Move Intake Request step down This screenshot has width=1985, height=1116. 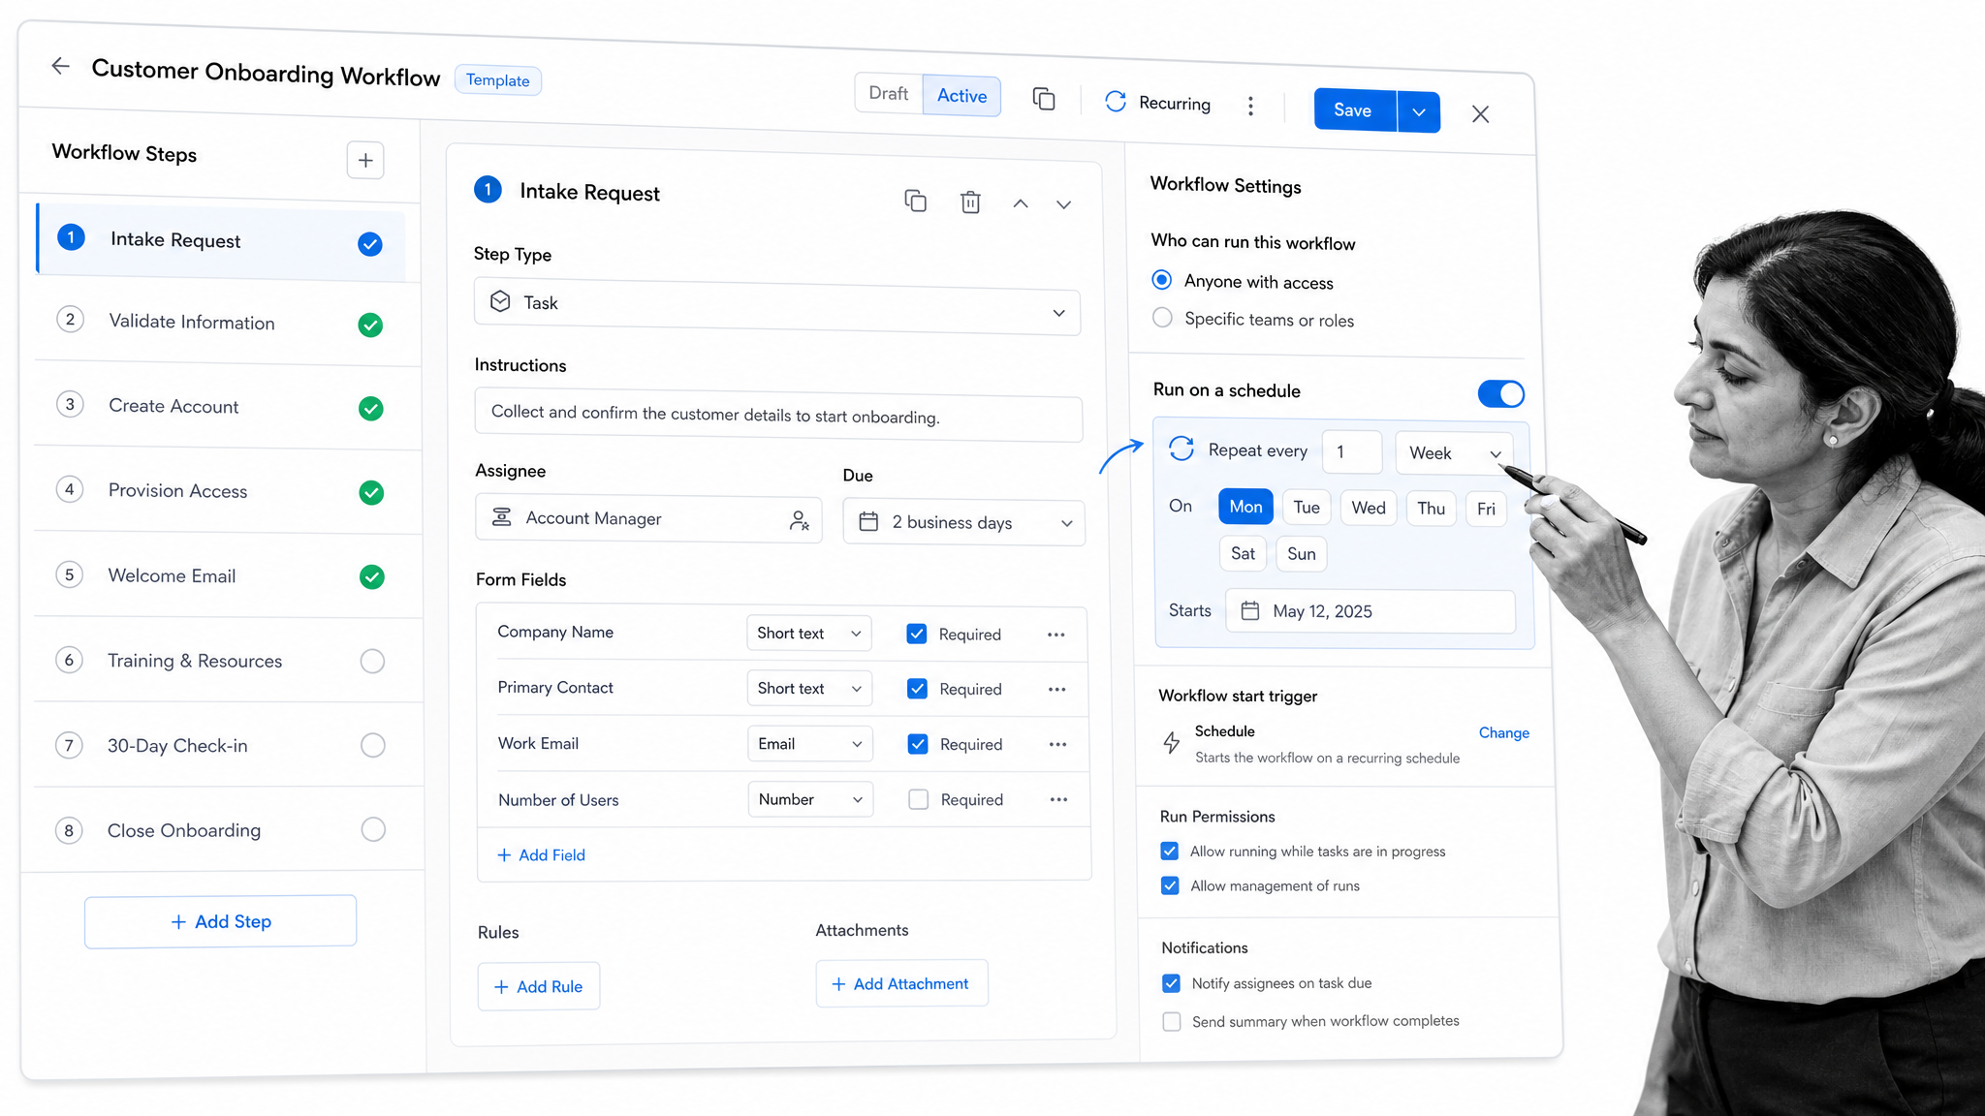point(1063,204)
